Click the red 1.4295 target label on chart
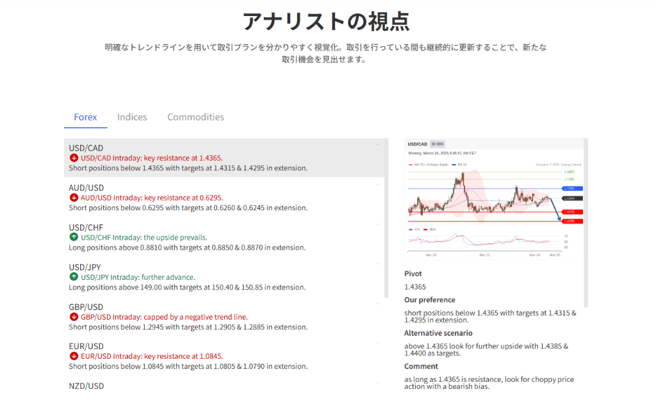Viewport: 656px width, 401px height. point(569,221)
